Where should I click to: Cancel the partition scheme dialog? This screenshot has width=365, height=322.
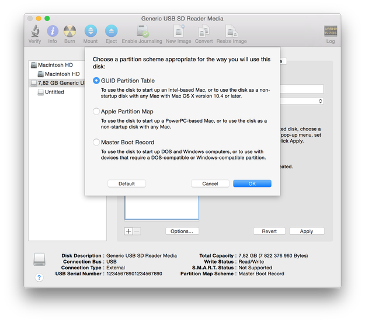(210, 183)
